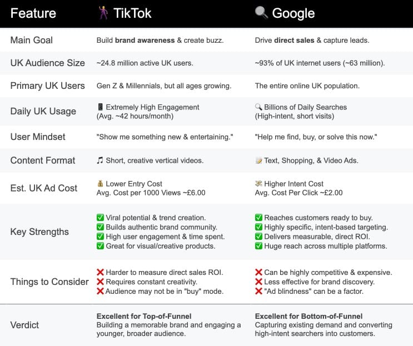Click the red X beside Harder to measure direct sales ROI
Viewport: 413px width, 346px height.
pos(101,272)
